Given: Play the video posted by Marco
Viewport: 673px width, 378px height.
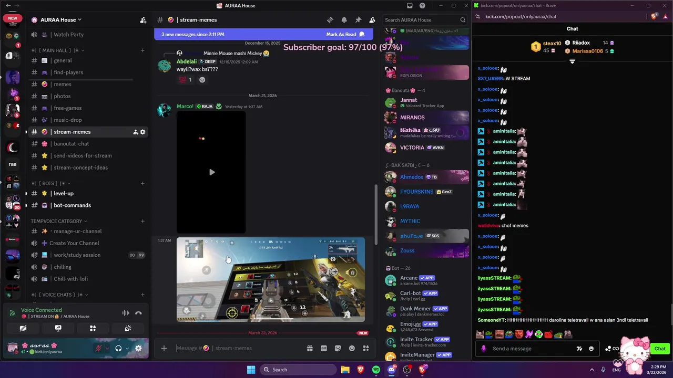Looking at the screenshot, I should coord(211,172).
